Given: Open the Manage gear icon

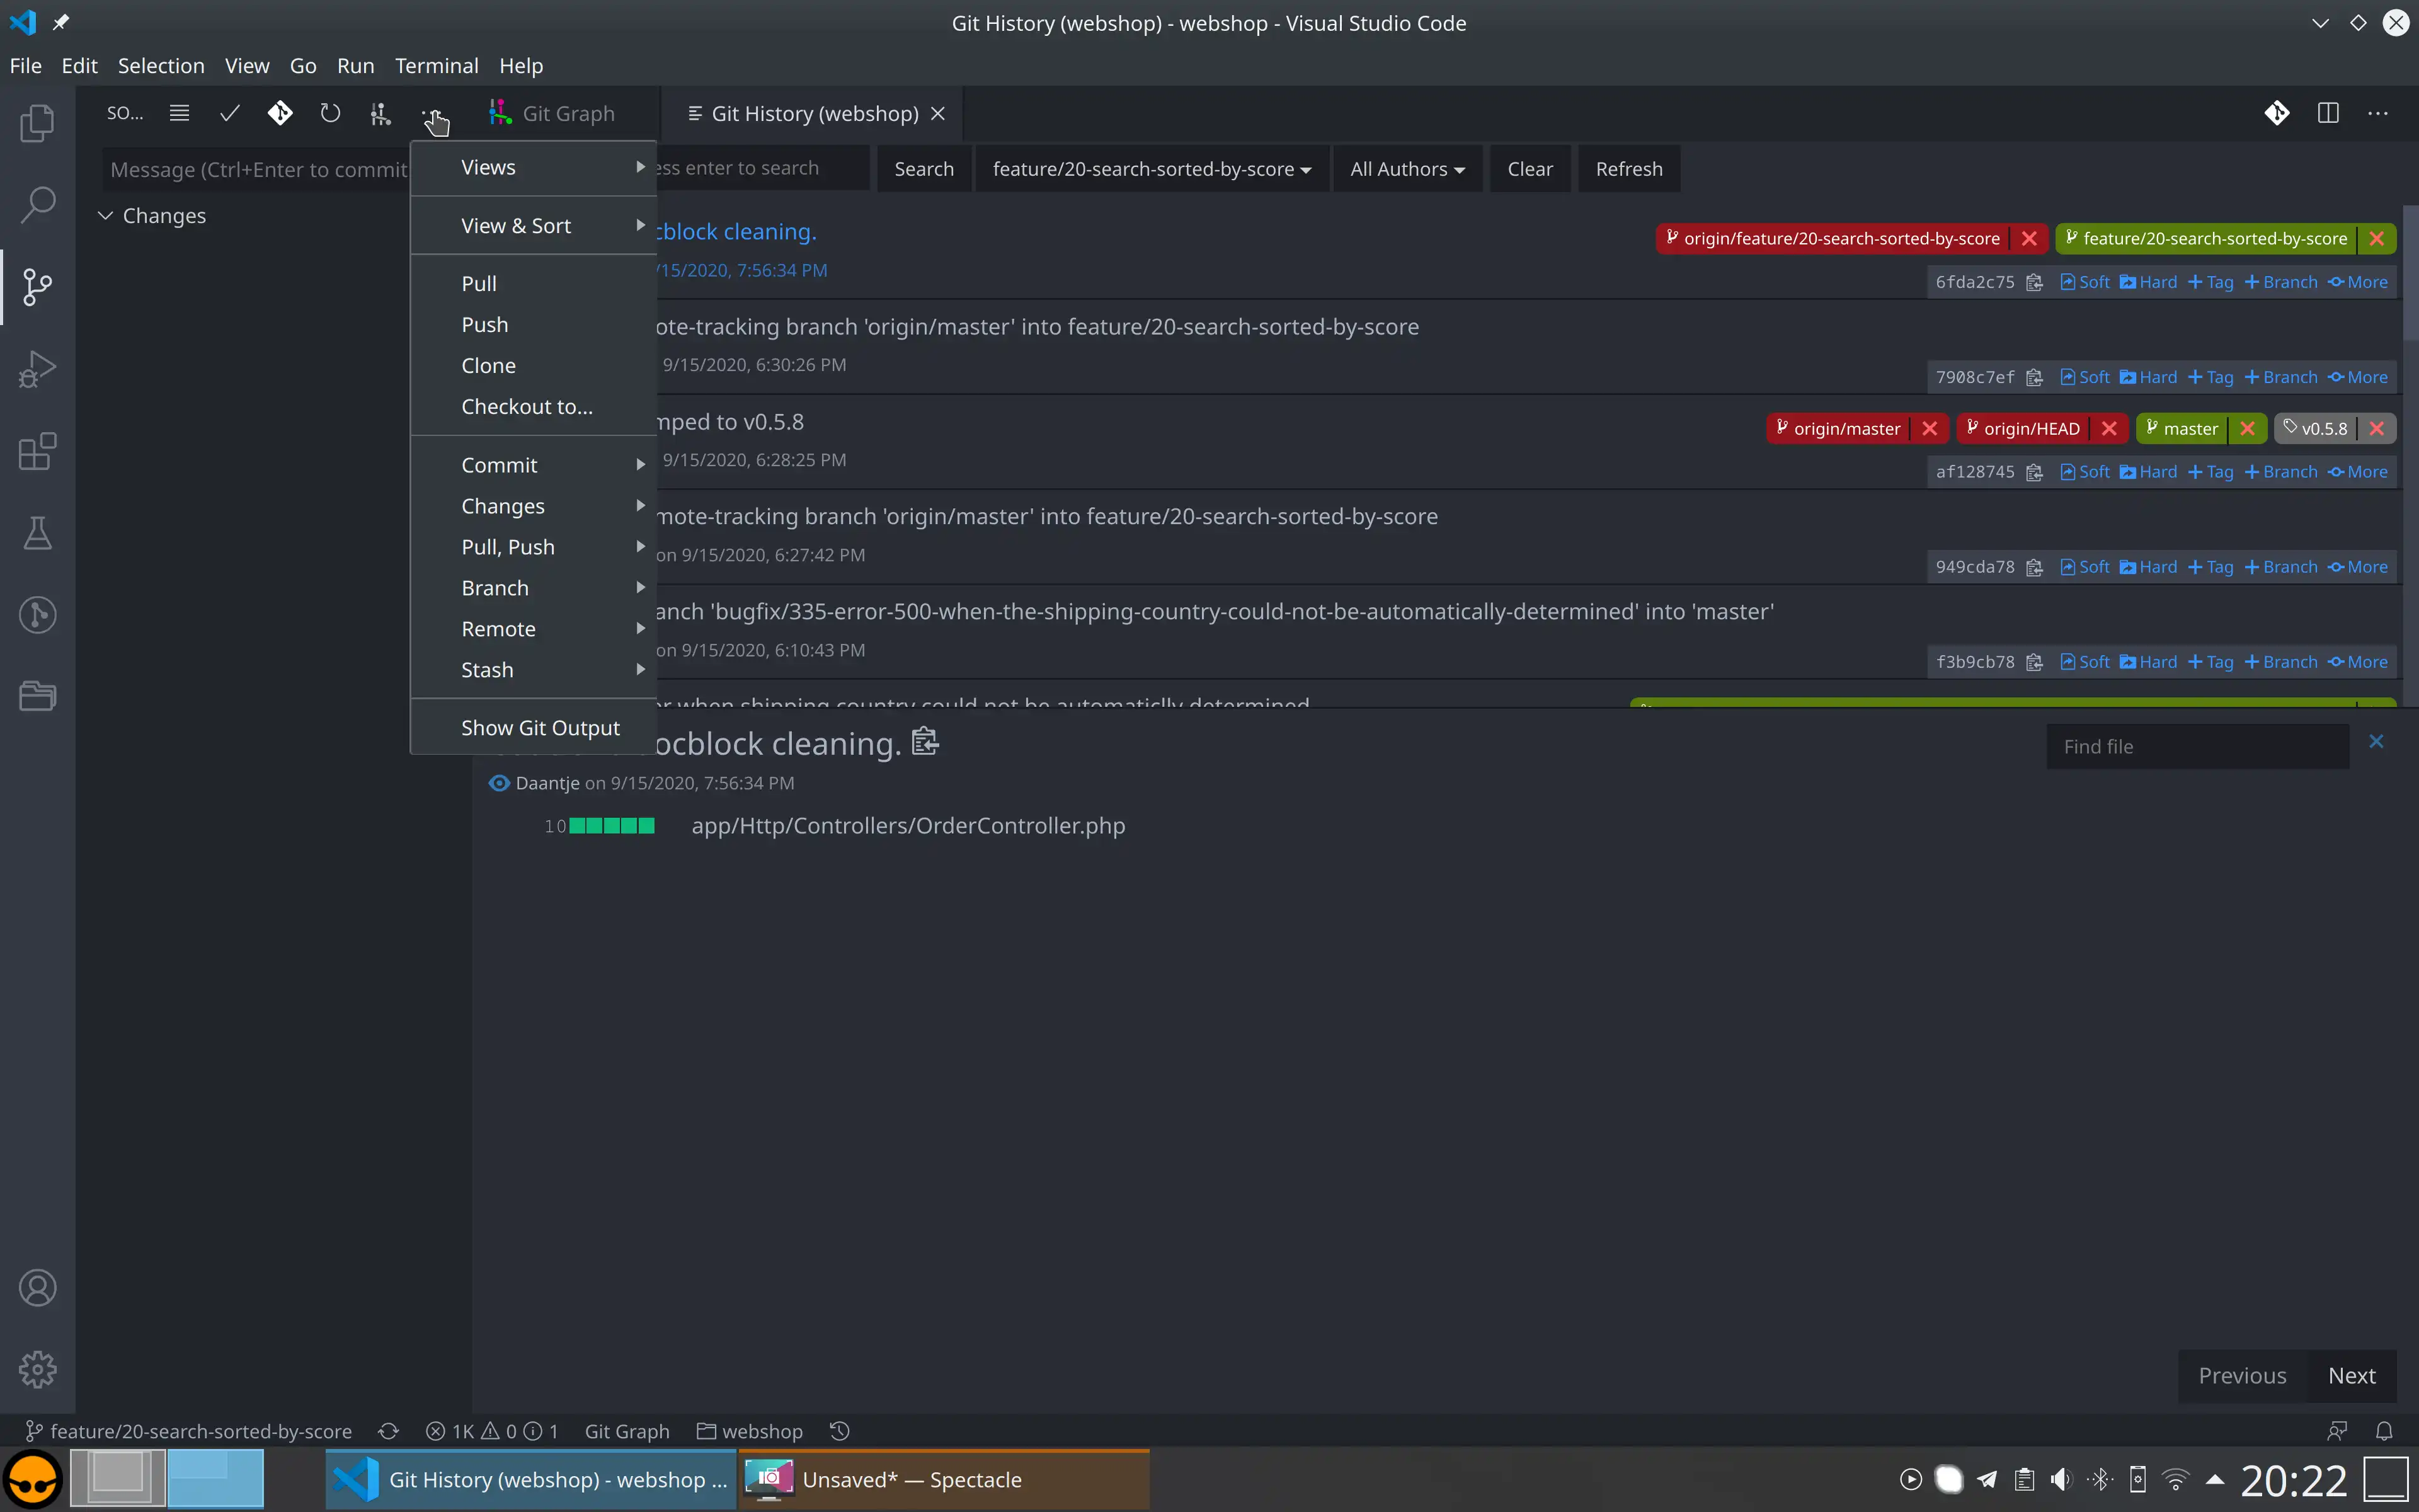Looking at the screenshot, I should pyautogui.click(x=37, y=1369).
